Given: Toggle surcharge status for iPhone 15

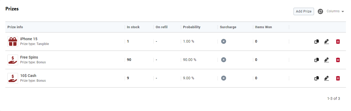Looking at the screenshot, I should coord(224,41).
